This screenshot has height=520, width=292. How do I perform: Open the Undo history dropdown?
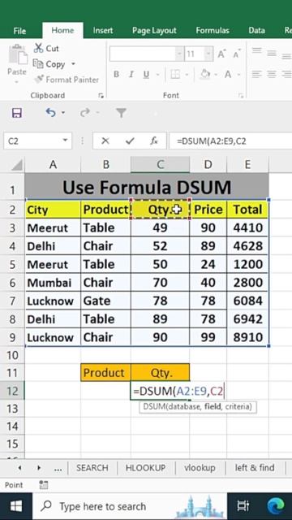(63, 113)
